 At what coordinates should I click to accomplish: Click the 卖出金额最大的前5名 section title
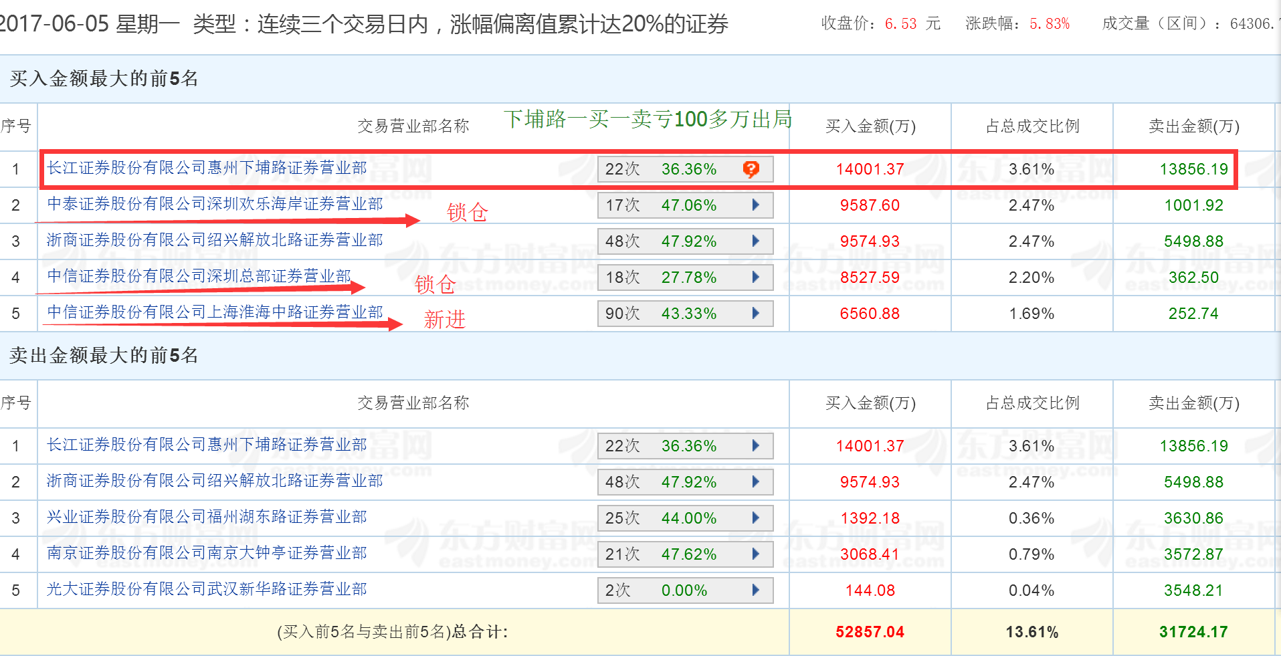pyautogui.click(x=104, y=356)
